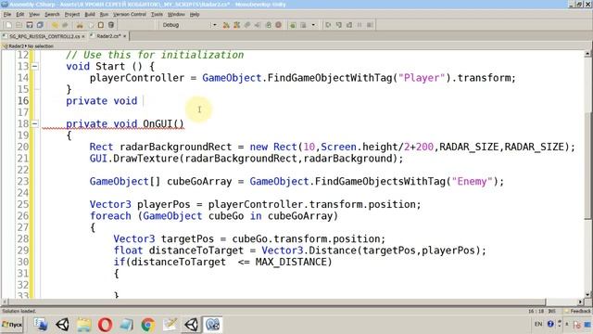
Task: Click the Build toolbar icon
Action: [x=226, y=25]
